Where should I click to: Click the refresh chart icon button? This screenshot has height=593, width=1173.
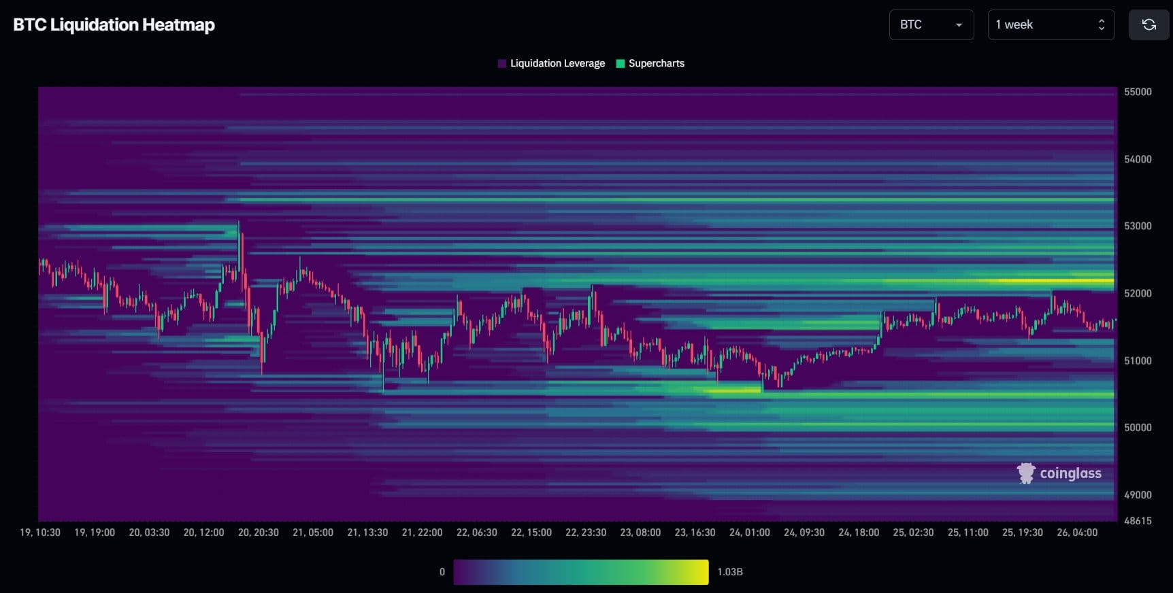click(x=1149, y=24)
